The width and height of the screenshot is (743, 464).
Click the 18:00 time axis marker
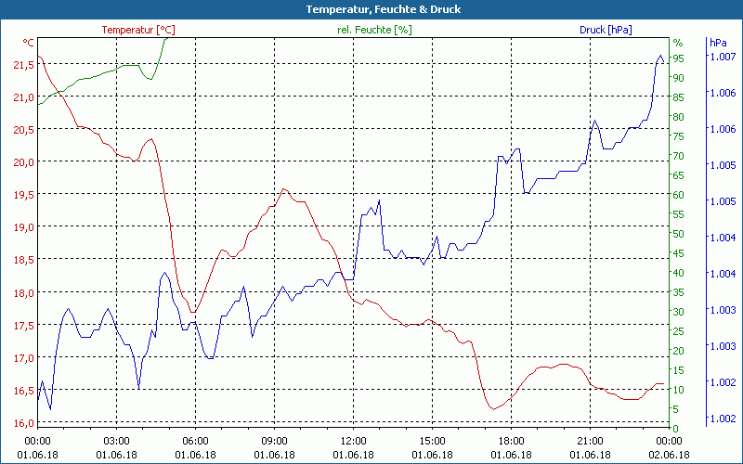pyautogui.click(x=512, y=441)
